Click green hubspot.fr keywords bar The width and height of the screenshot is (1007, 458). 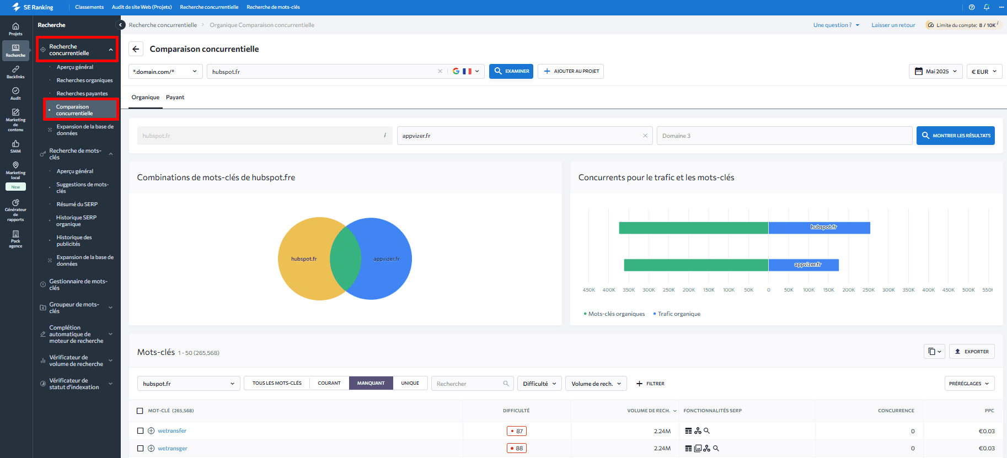click(693, 228)
